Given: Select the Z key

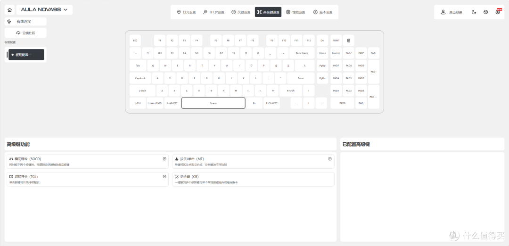Looking at the screenshot, I should tap(162, 91).
